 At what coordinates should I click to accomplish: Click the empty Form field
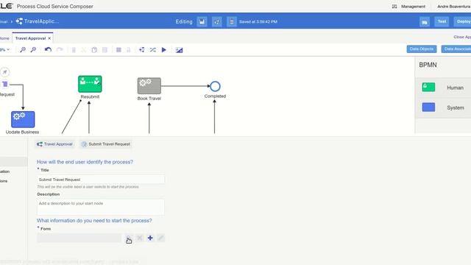[x=79, y=238]
